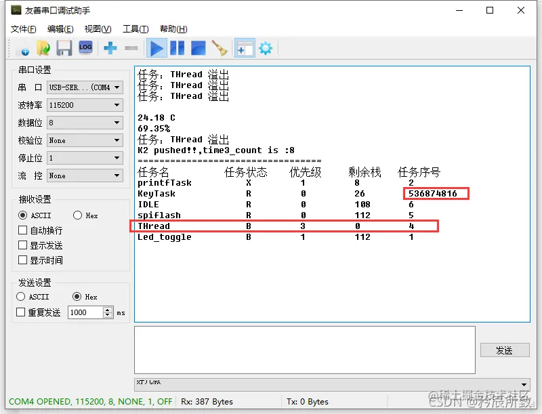The image size is (542, 414).
Task: Enable 显示时间 checkbox
Action: pos(22,260)
